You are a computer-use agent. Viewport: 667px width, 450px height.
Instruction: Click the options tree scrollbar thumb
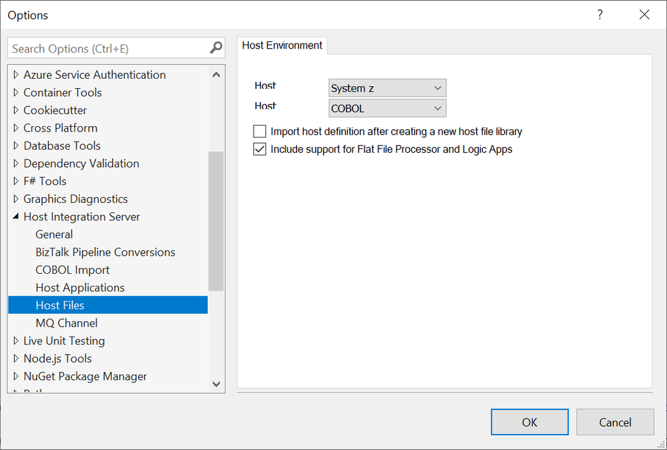pos(216,221)
